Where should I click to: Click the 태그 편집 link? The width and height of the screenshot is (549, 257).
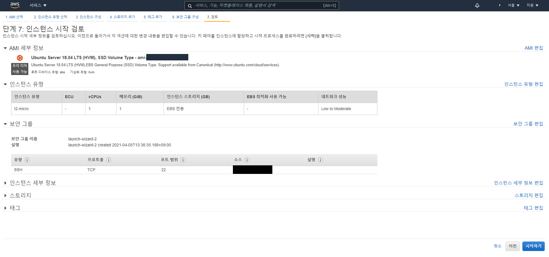(534, 208)
